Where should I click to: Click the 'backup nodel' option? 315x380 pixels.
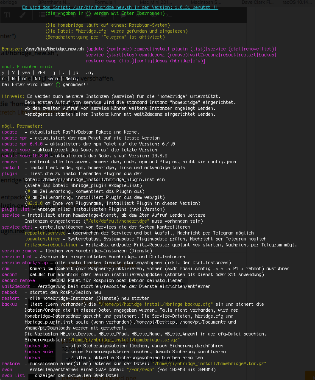point(40,352)
